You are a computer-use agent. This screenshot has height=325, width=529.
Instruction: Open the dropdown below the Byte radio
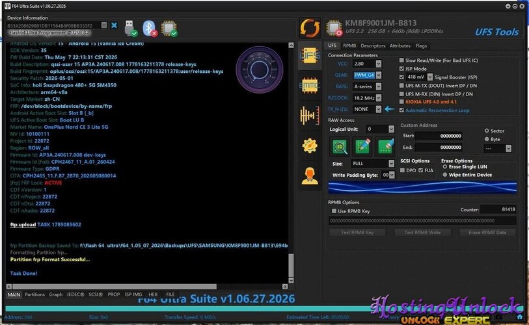(508, 148)
